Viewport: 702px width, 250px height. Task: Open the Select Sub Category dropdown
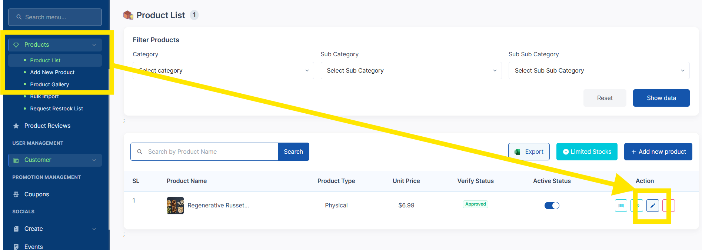[x=411, y=70]
